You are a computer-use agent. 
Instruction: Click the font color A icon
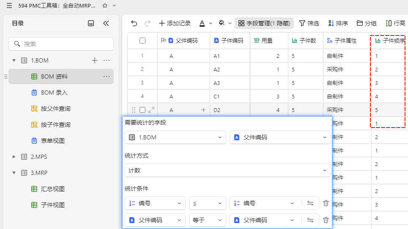tap(202, 23)
